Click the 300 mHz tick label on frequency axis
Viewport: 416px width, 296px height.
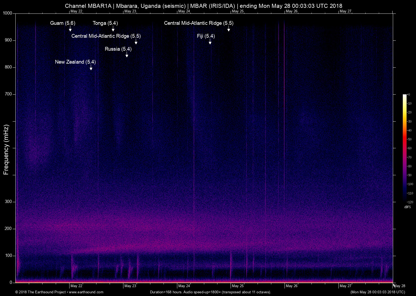pyautogui.click(x=8, y=202)
